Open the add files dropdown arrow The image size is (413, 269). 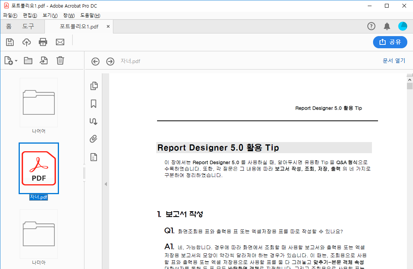(16, 61)
